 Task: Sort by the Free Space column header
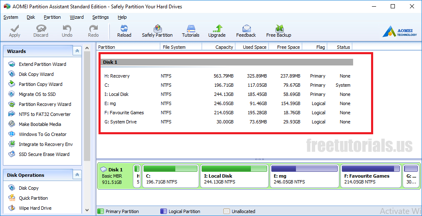(x=288, y=47)
